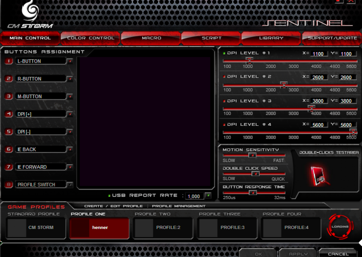The image size is (362, 257).
Task: Click the Double Click Speed slider handle
Action: point(255,174)
